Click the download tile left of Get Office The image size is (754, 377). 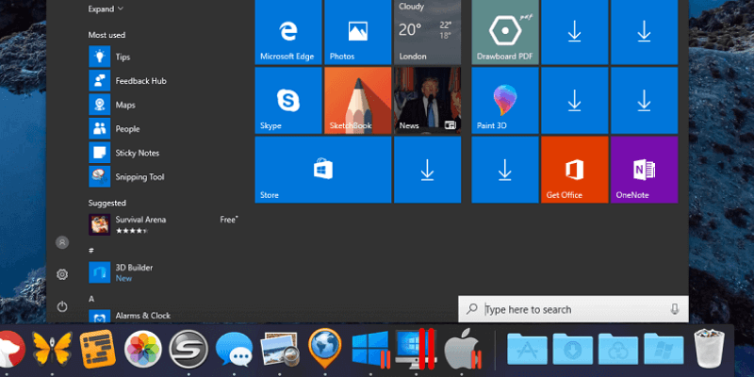[505, 170]
